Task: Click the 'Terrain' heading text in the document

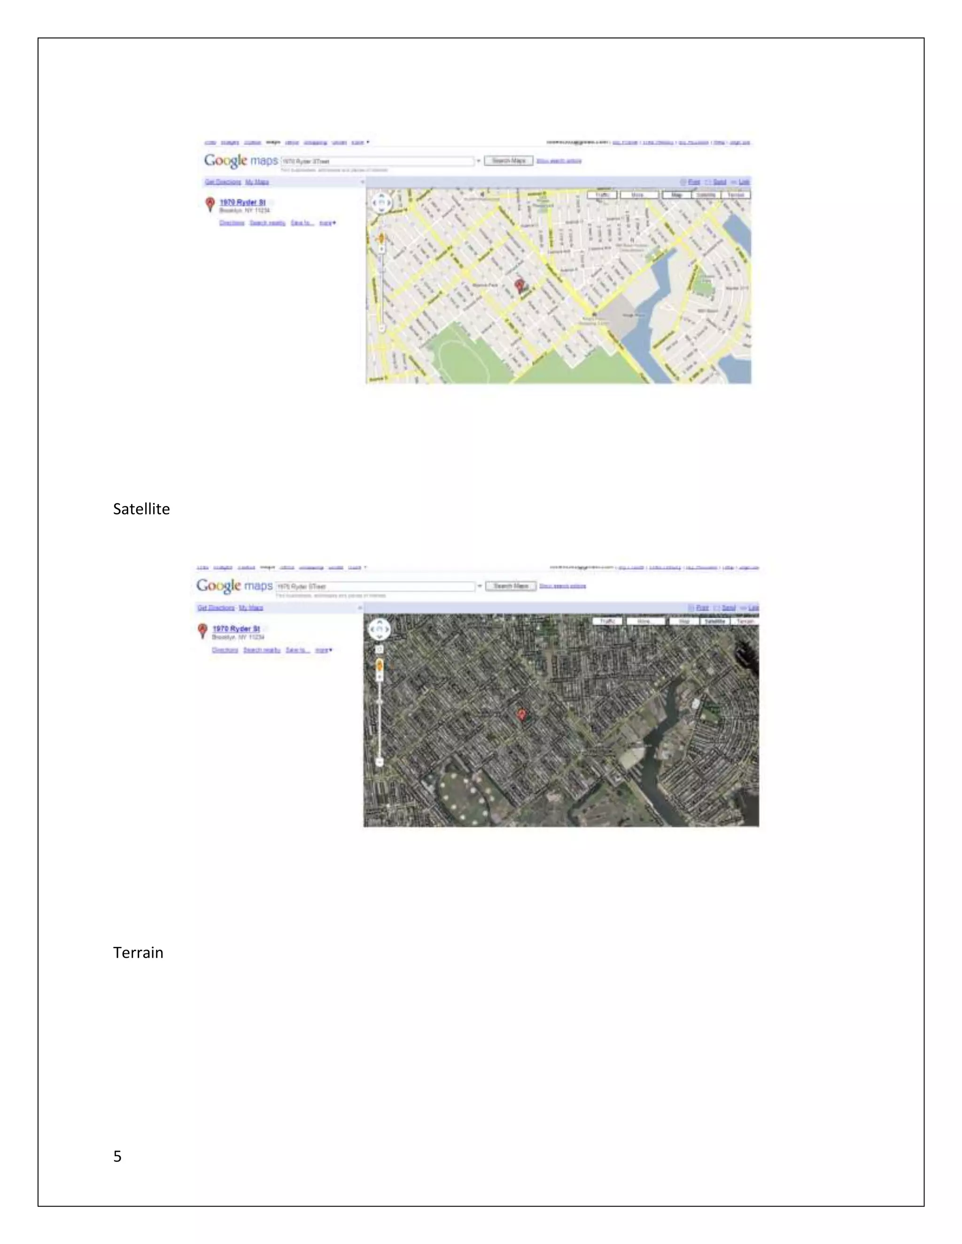Action: pos(138,952)
